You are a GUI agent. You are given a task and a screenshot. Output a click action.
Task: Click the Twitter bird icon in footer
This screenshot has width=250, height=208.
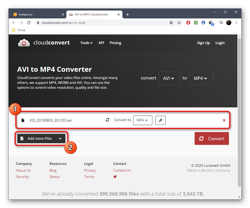[115, 176]
